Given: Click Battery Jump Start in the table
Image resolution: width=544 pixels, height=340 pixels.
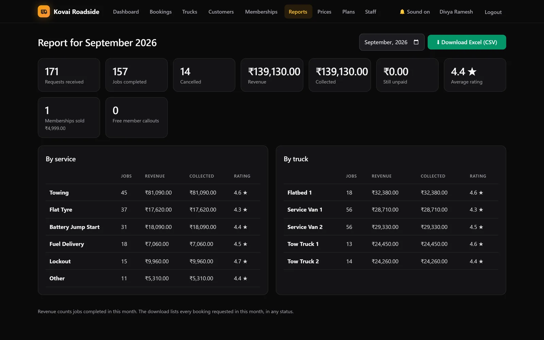Looking at the screenshot, I should pos(74,227).
